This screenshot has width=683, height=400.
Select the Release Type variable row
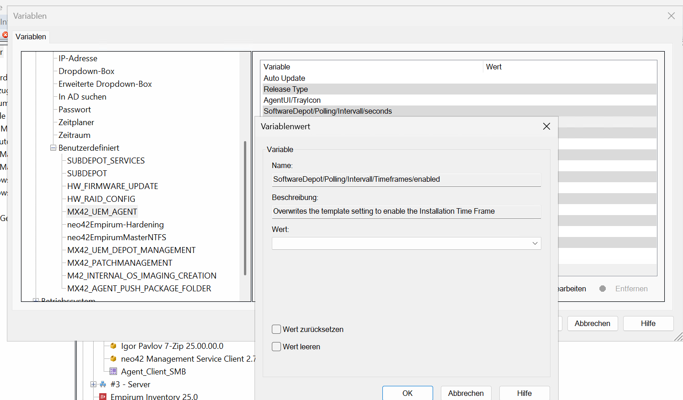click(x=286, y=89)
